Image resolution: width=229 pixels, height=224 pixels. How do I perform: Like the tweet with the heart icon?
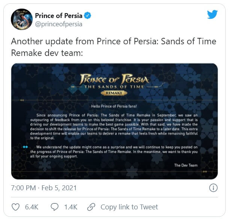[15, 207]
